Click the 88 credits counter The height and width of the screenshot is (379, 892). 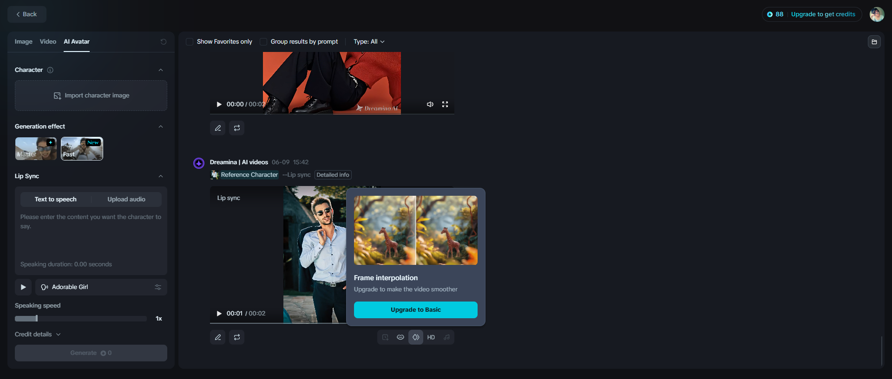(775, 14)
